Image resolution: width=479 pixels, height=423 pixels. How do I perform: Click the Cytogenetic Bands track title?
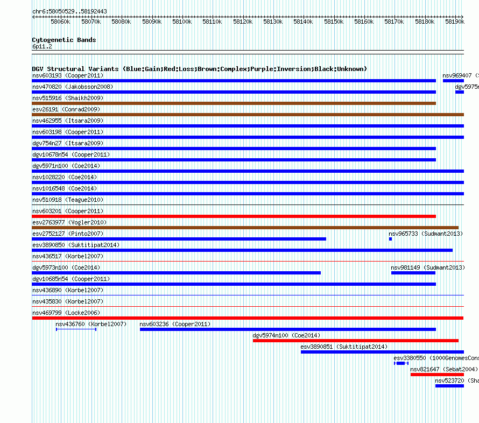coord(64,40)
